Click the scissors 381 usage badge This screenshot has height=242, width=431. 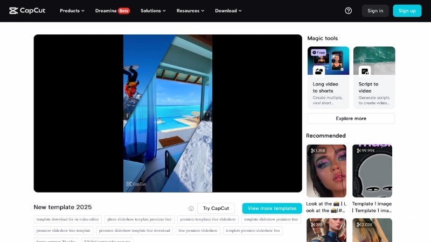pos(316,224)
